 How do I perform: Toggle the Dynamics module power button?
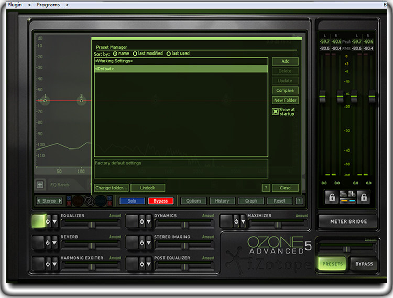(142, 221)
